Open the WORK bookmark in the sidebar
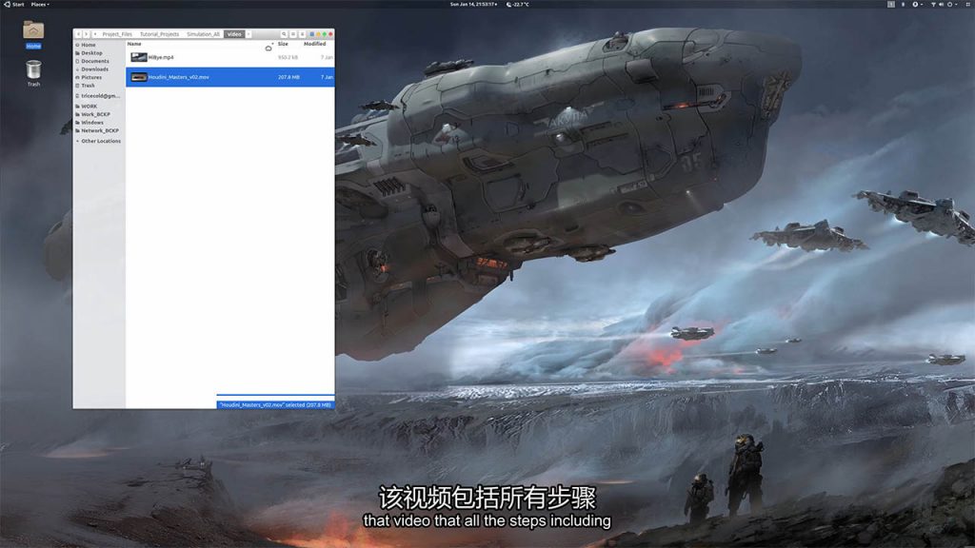The height and width of the screenshot is (548, 975). click(x=87, y=107)
